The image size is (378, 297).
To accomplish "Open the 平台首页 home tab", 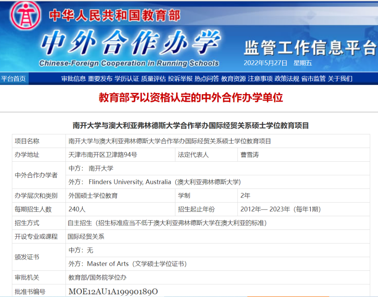I will pyautogui.click(x=14, y=78).
